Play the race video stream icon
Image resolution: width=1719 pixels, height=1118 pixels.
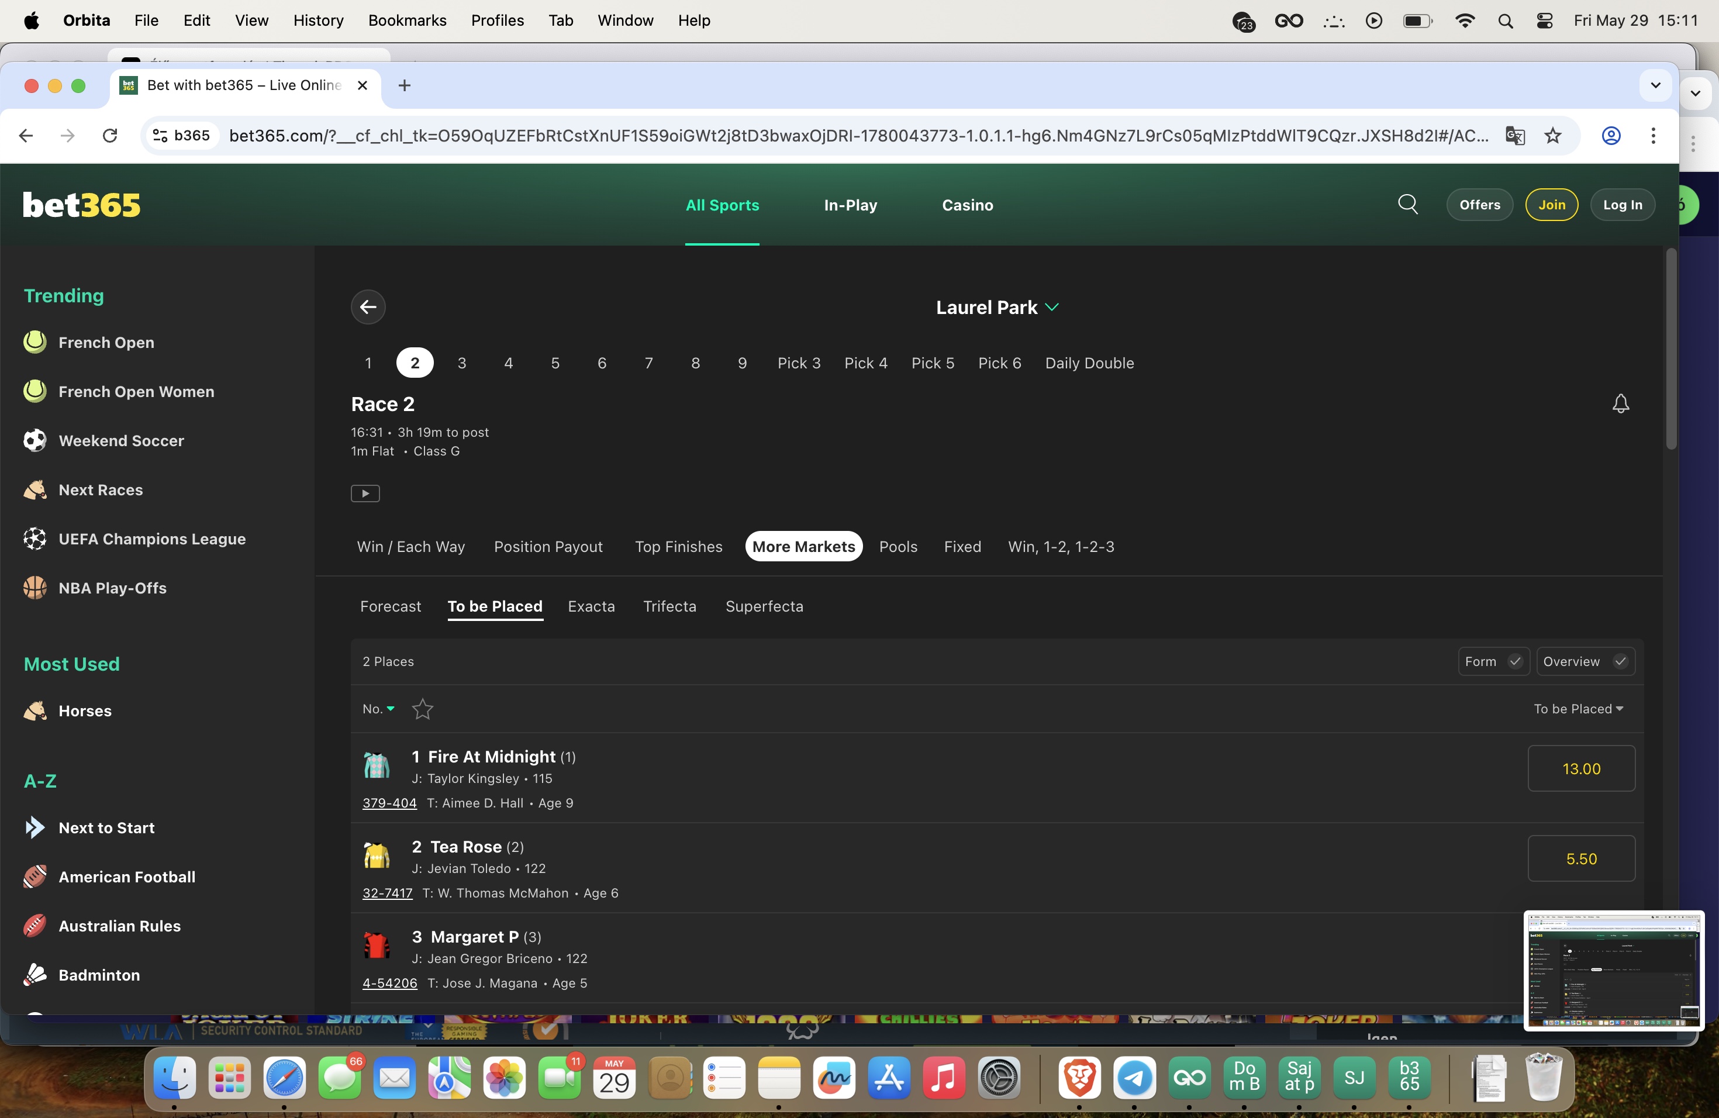[365, 494]
